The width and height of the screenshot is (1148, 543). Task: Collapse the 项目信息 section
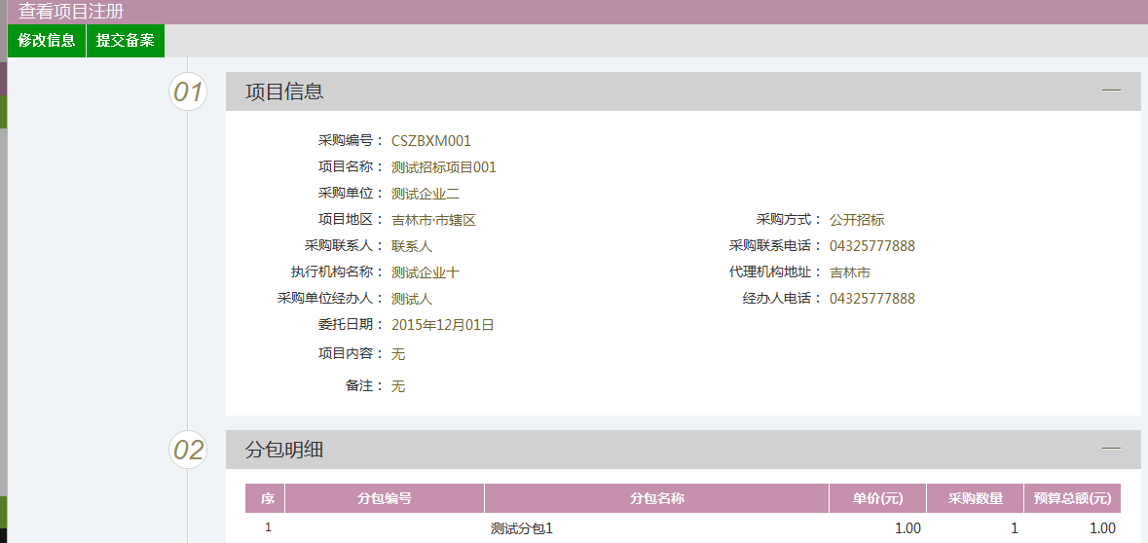[x=1111, y=90]
